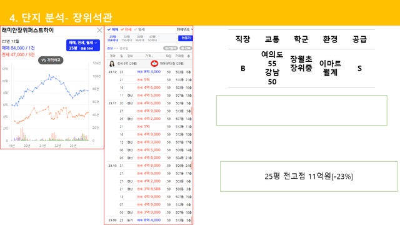
Task: Click 전세 4억 9,000 row with 513동
Action: pyautogui.click(x=149, y=111)
